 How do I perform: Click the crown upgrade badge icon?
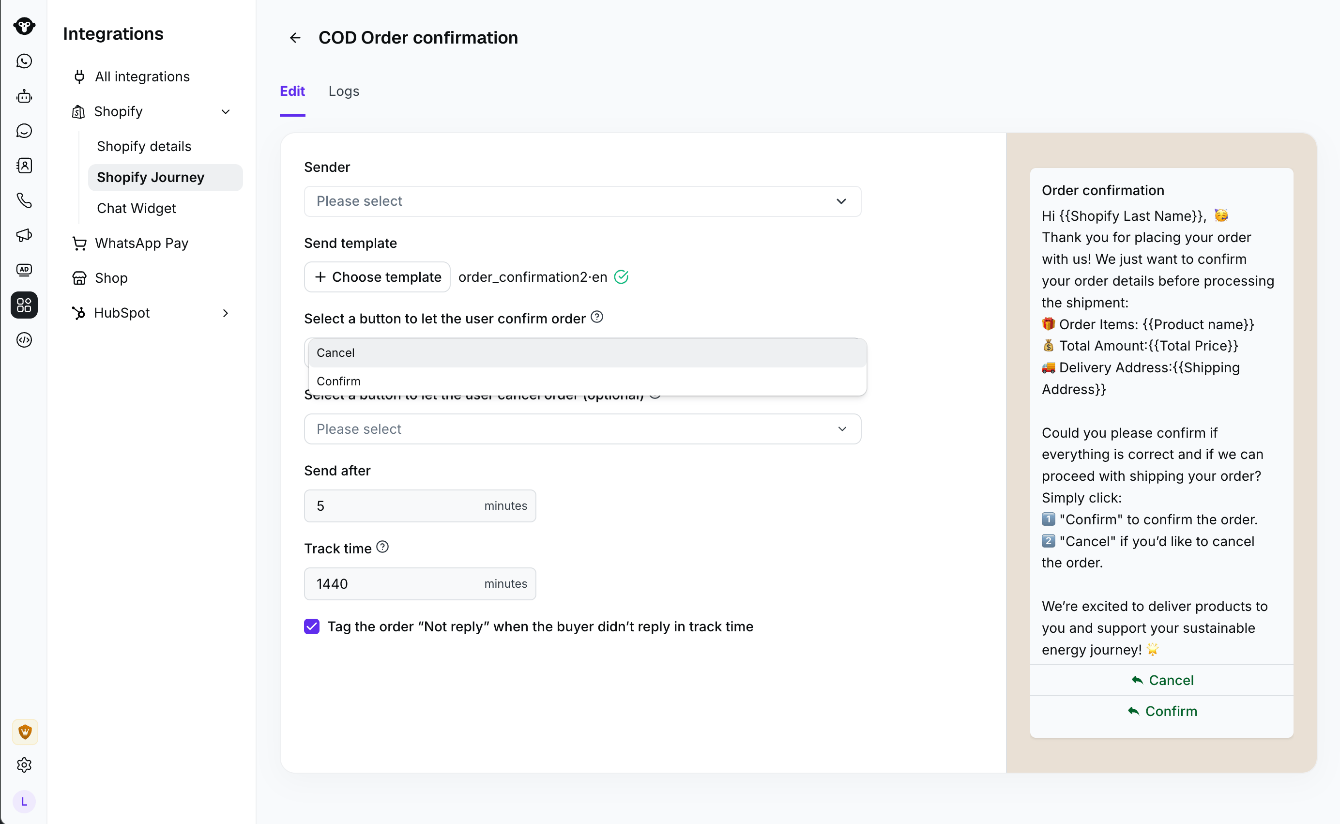(25, 732)
